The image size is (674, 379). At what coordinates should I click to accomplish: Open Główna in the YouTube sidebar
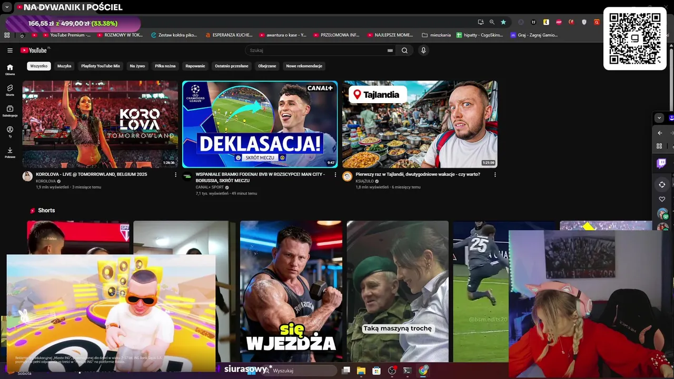(x=9, y=69)
